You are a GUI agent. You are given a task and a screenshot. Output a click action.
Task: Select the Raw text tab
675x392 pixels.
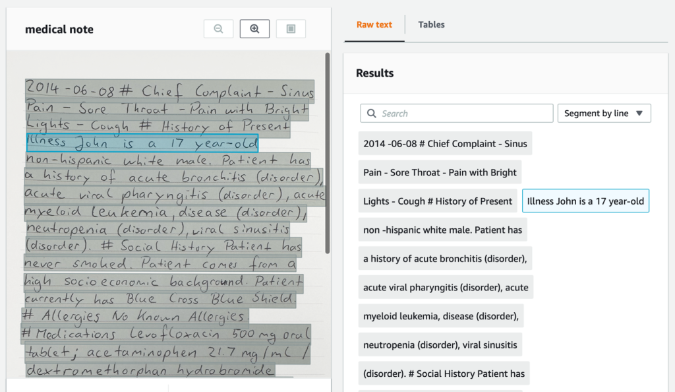tap(374, 24)
